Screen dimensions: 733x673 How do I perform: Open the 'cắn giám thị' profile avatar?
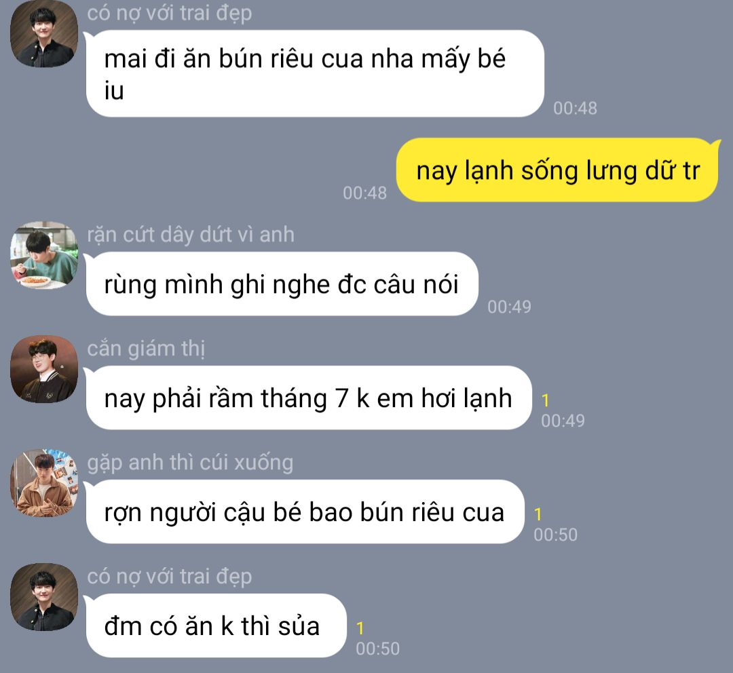click(44, 369)
